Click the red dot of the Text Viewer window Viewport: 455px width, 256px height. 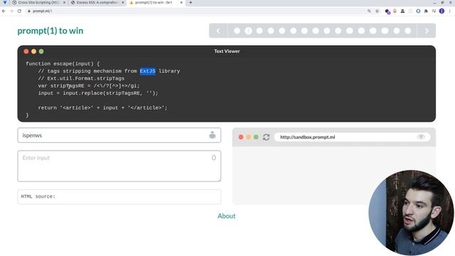26,51
